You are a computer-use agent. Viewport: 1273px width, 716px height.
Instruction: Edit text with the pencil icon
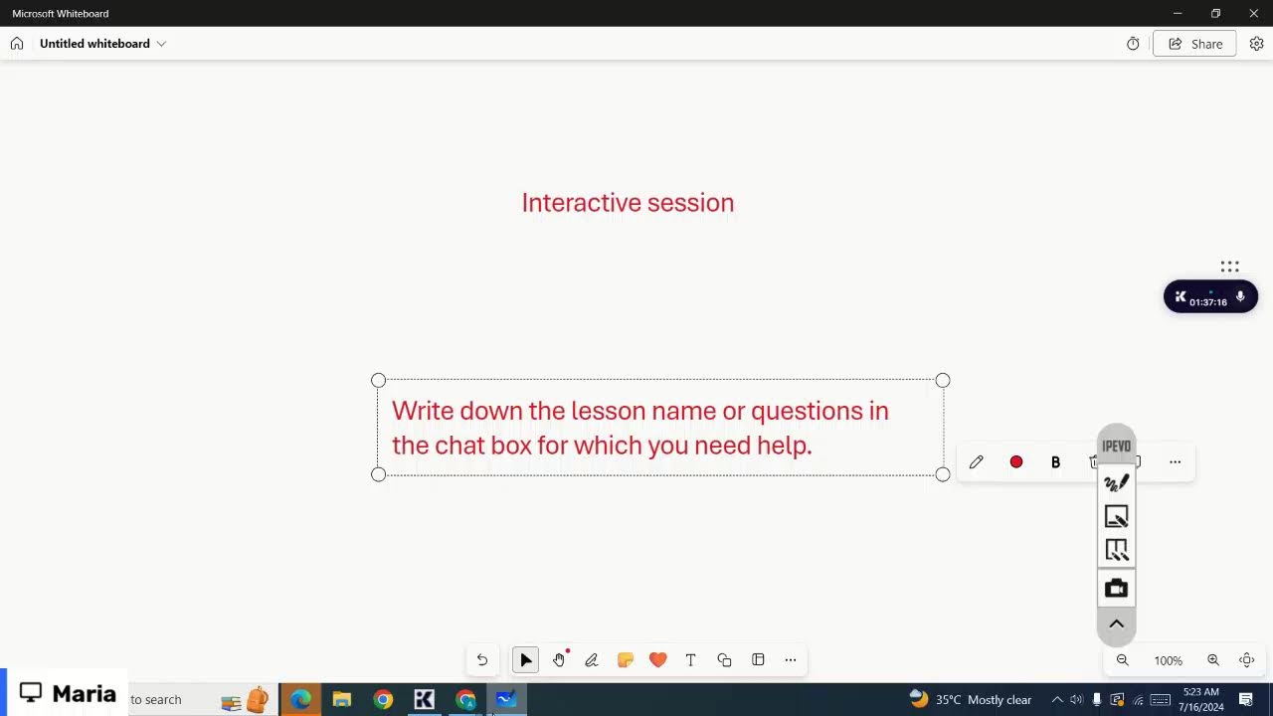tap(977, 461)
